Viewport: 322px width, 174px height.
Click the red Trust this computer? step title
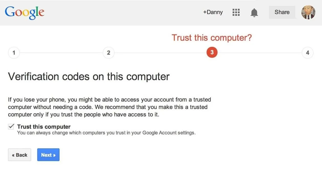[x=212, y=38]
